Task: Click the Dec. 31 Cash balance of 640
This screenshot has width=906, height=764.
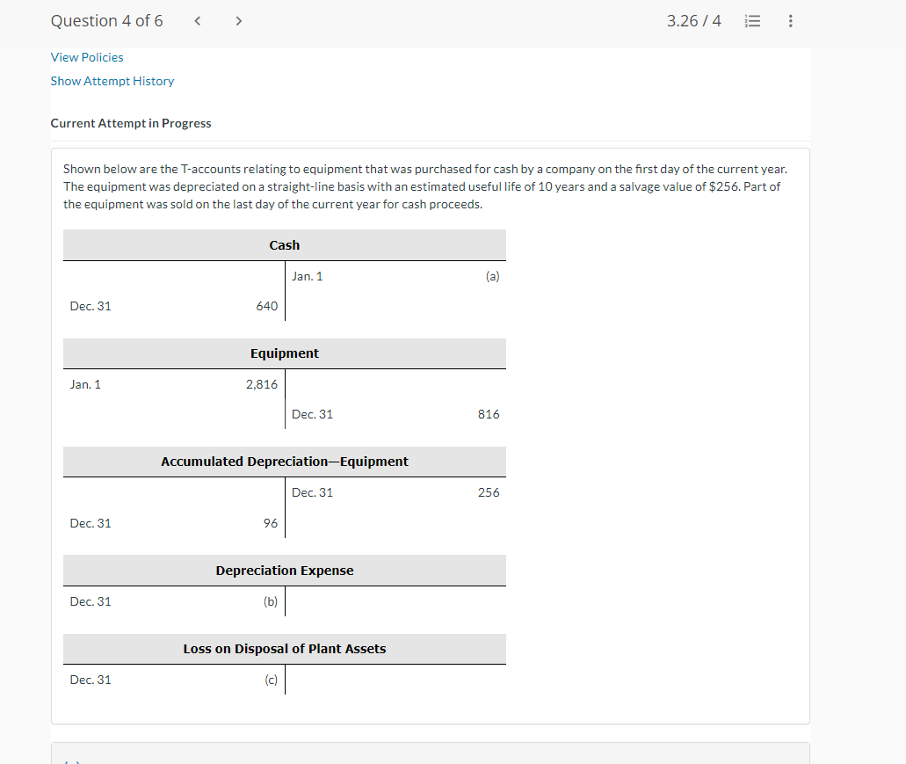Action: 269,306
